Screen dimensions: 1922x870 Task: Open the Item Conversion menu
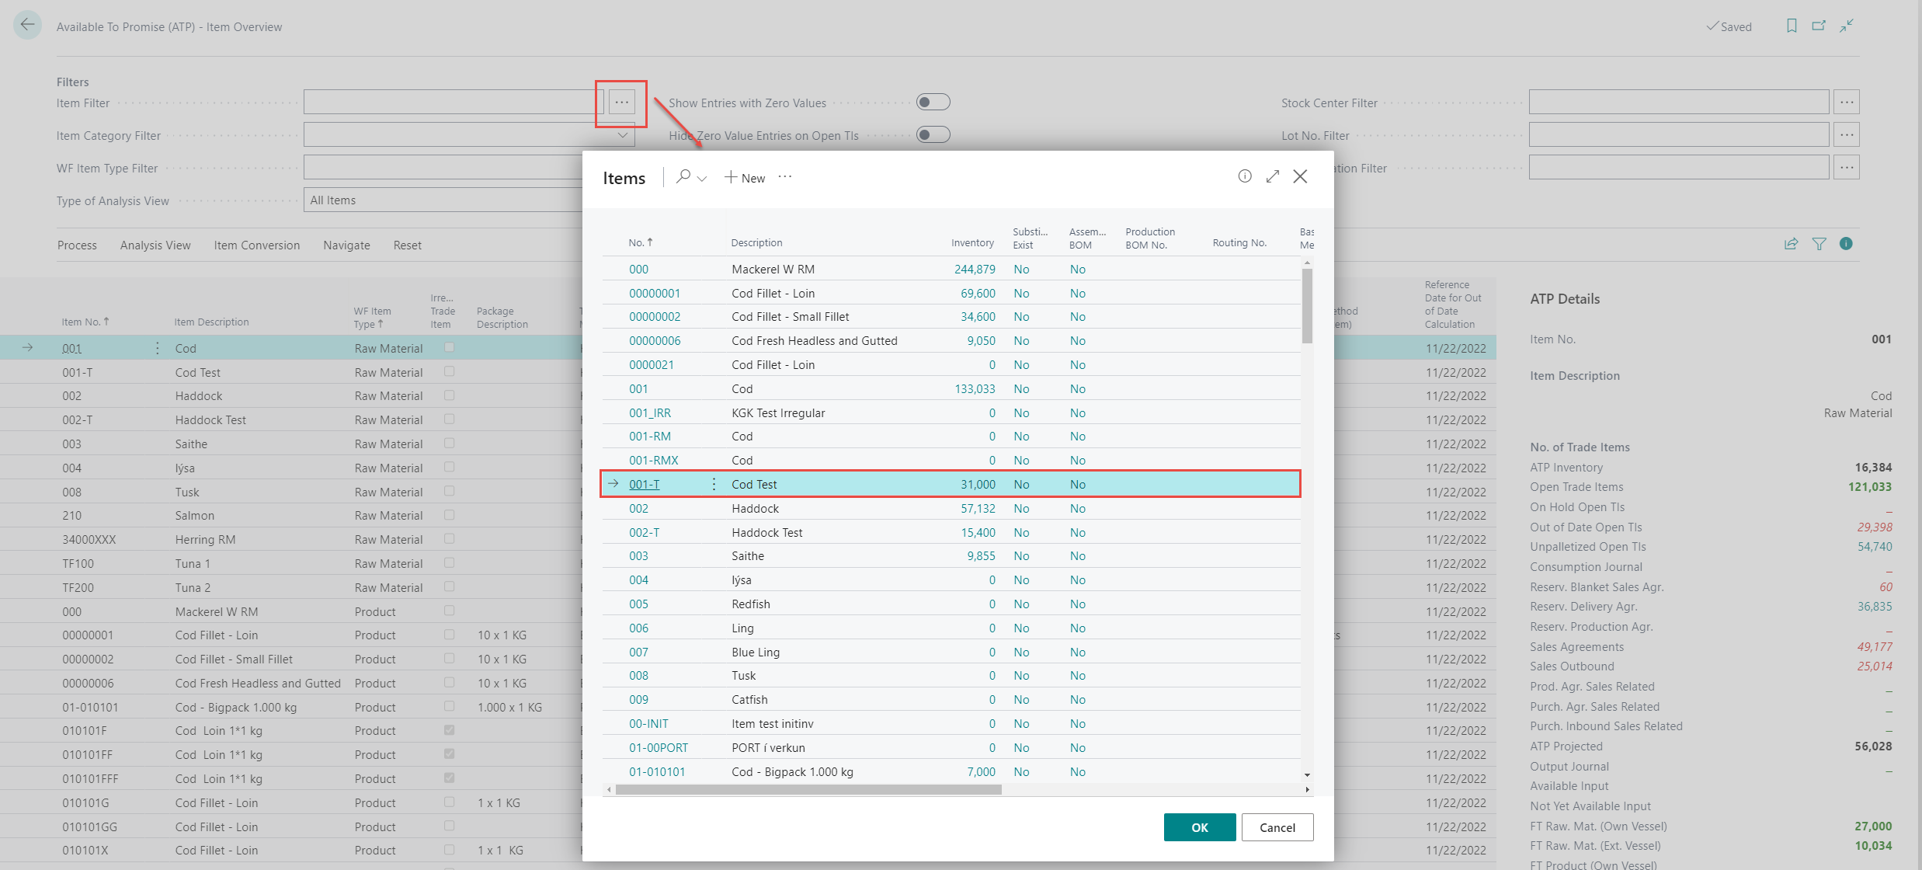pos(256,245)
